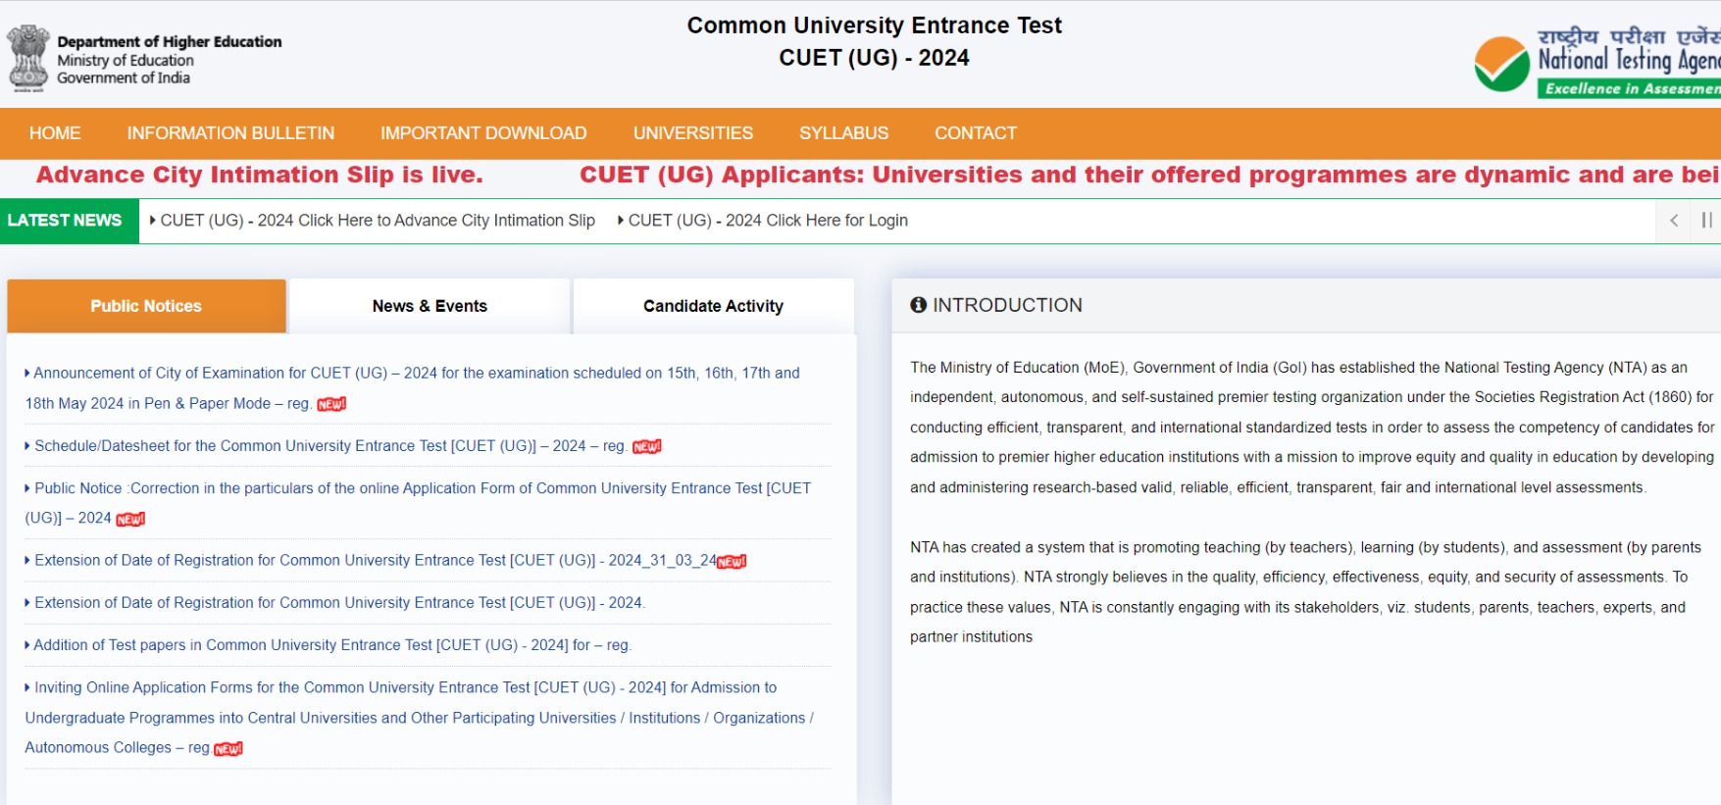The height and width of the screenshot is (805, 1721).
Task: Click the Introduction info icon
Action: click(919, 305)
